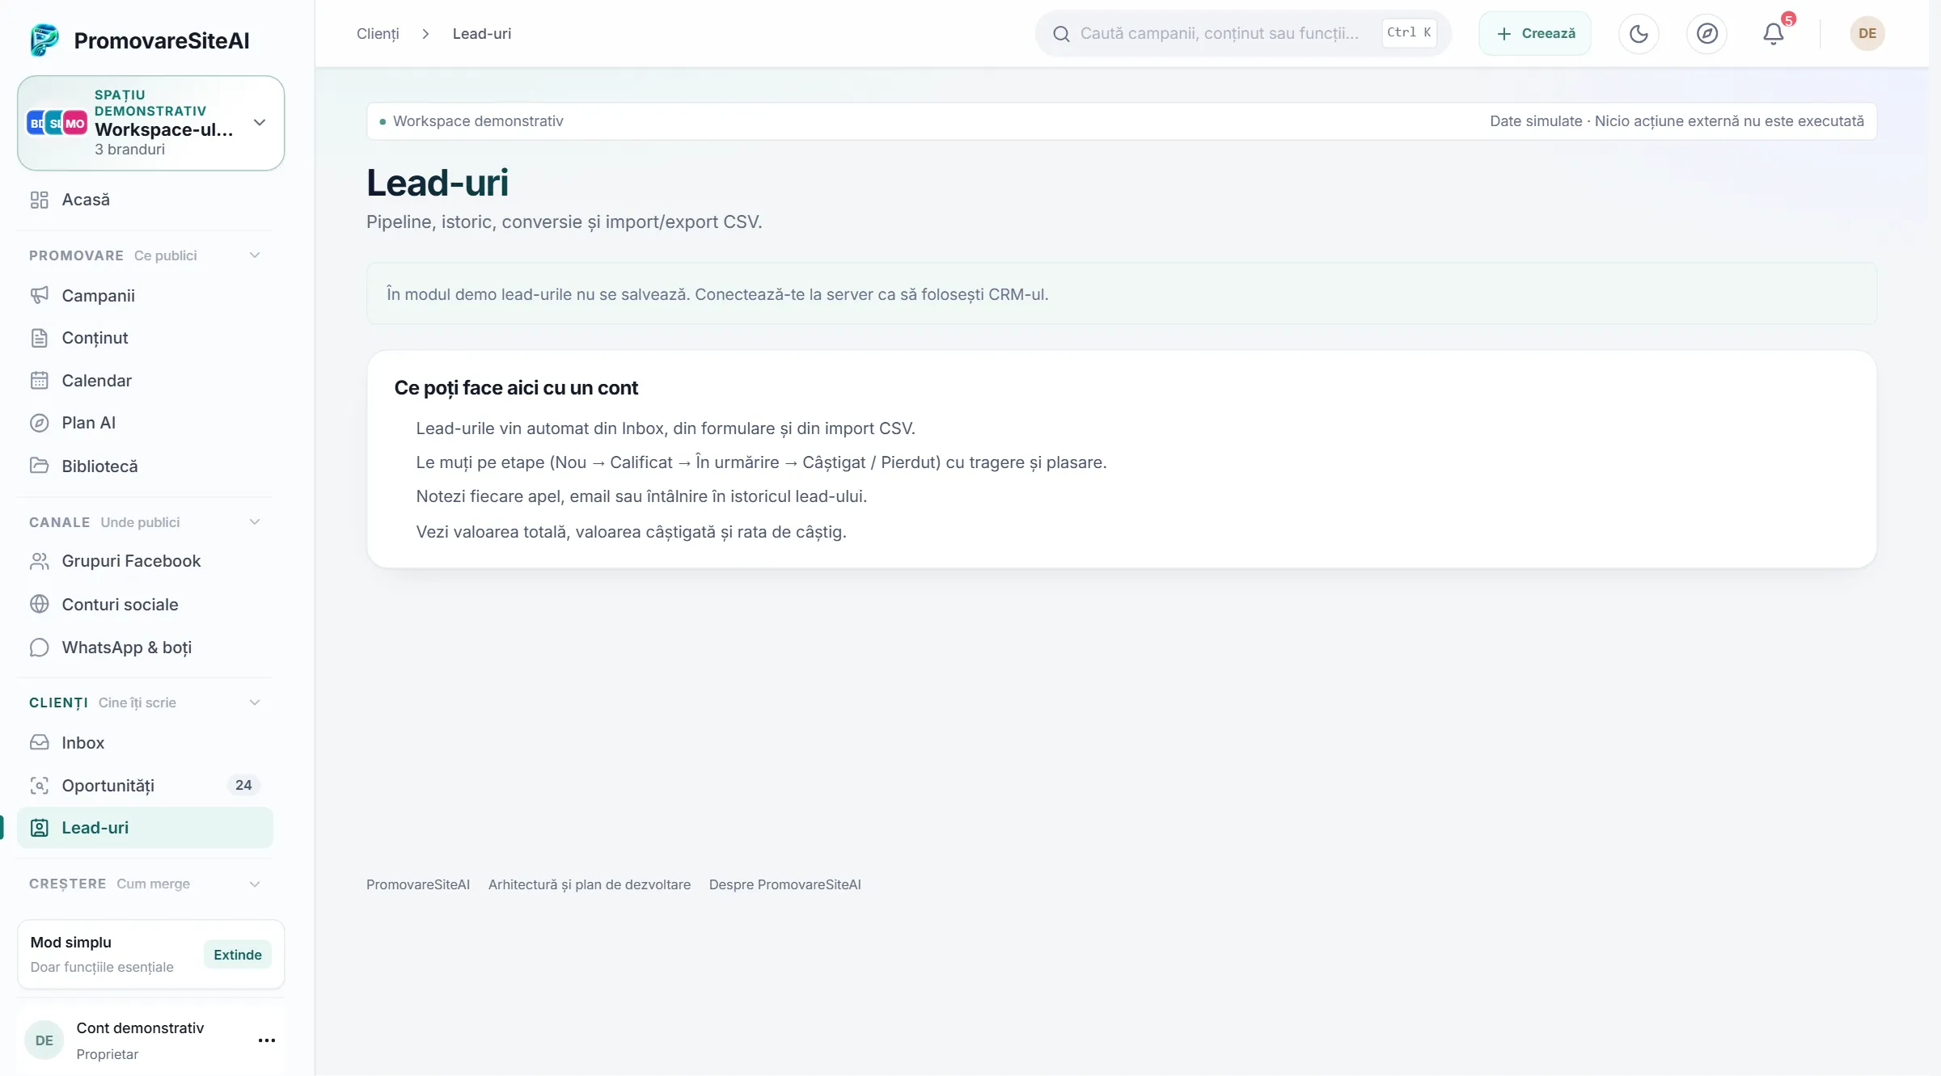Collapse the CANALE section chevron
The image size is (1941, 1076).
[255, 522]
